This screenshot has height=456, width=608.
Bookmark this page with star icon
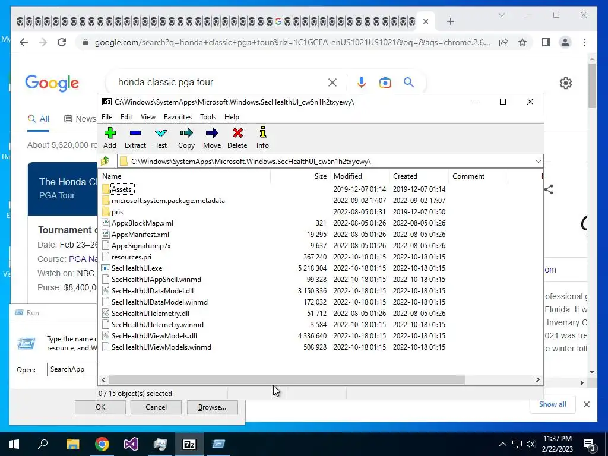[522, 42]
